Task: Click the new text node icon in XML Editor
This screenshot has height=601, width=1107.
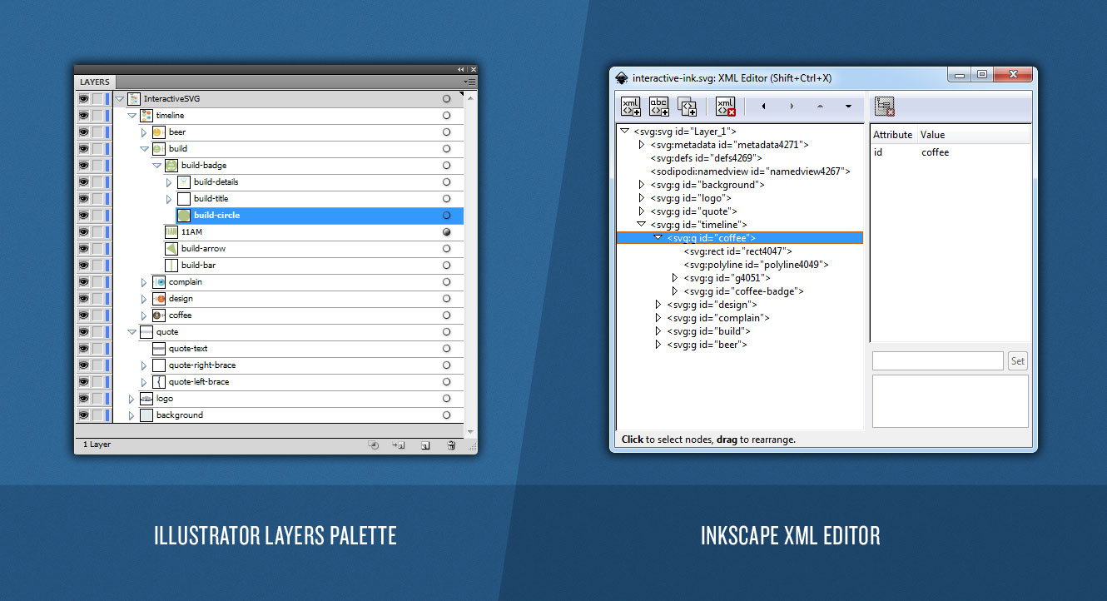Action: [659, 107]
